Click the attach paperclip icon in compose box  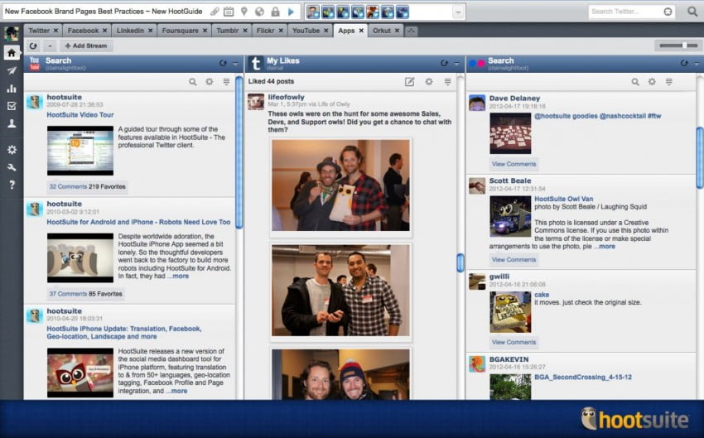click(215, 12)
